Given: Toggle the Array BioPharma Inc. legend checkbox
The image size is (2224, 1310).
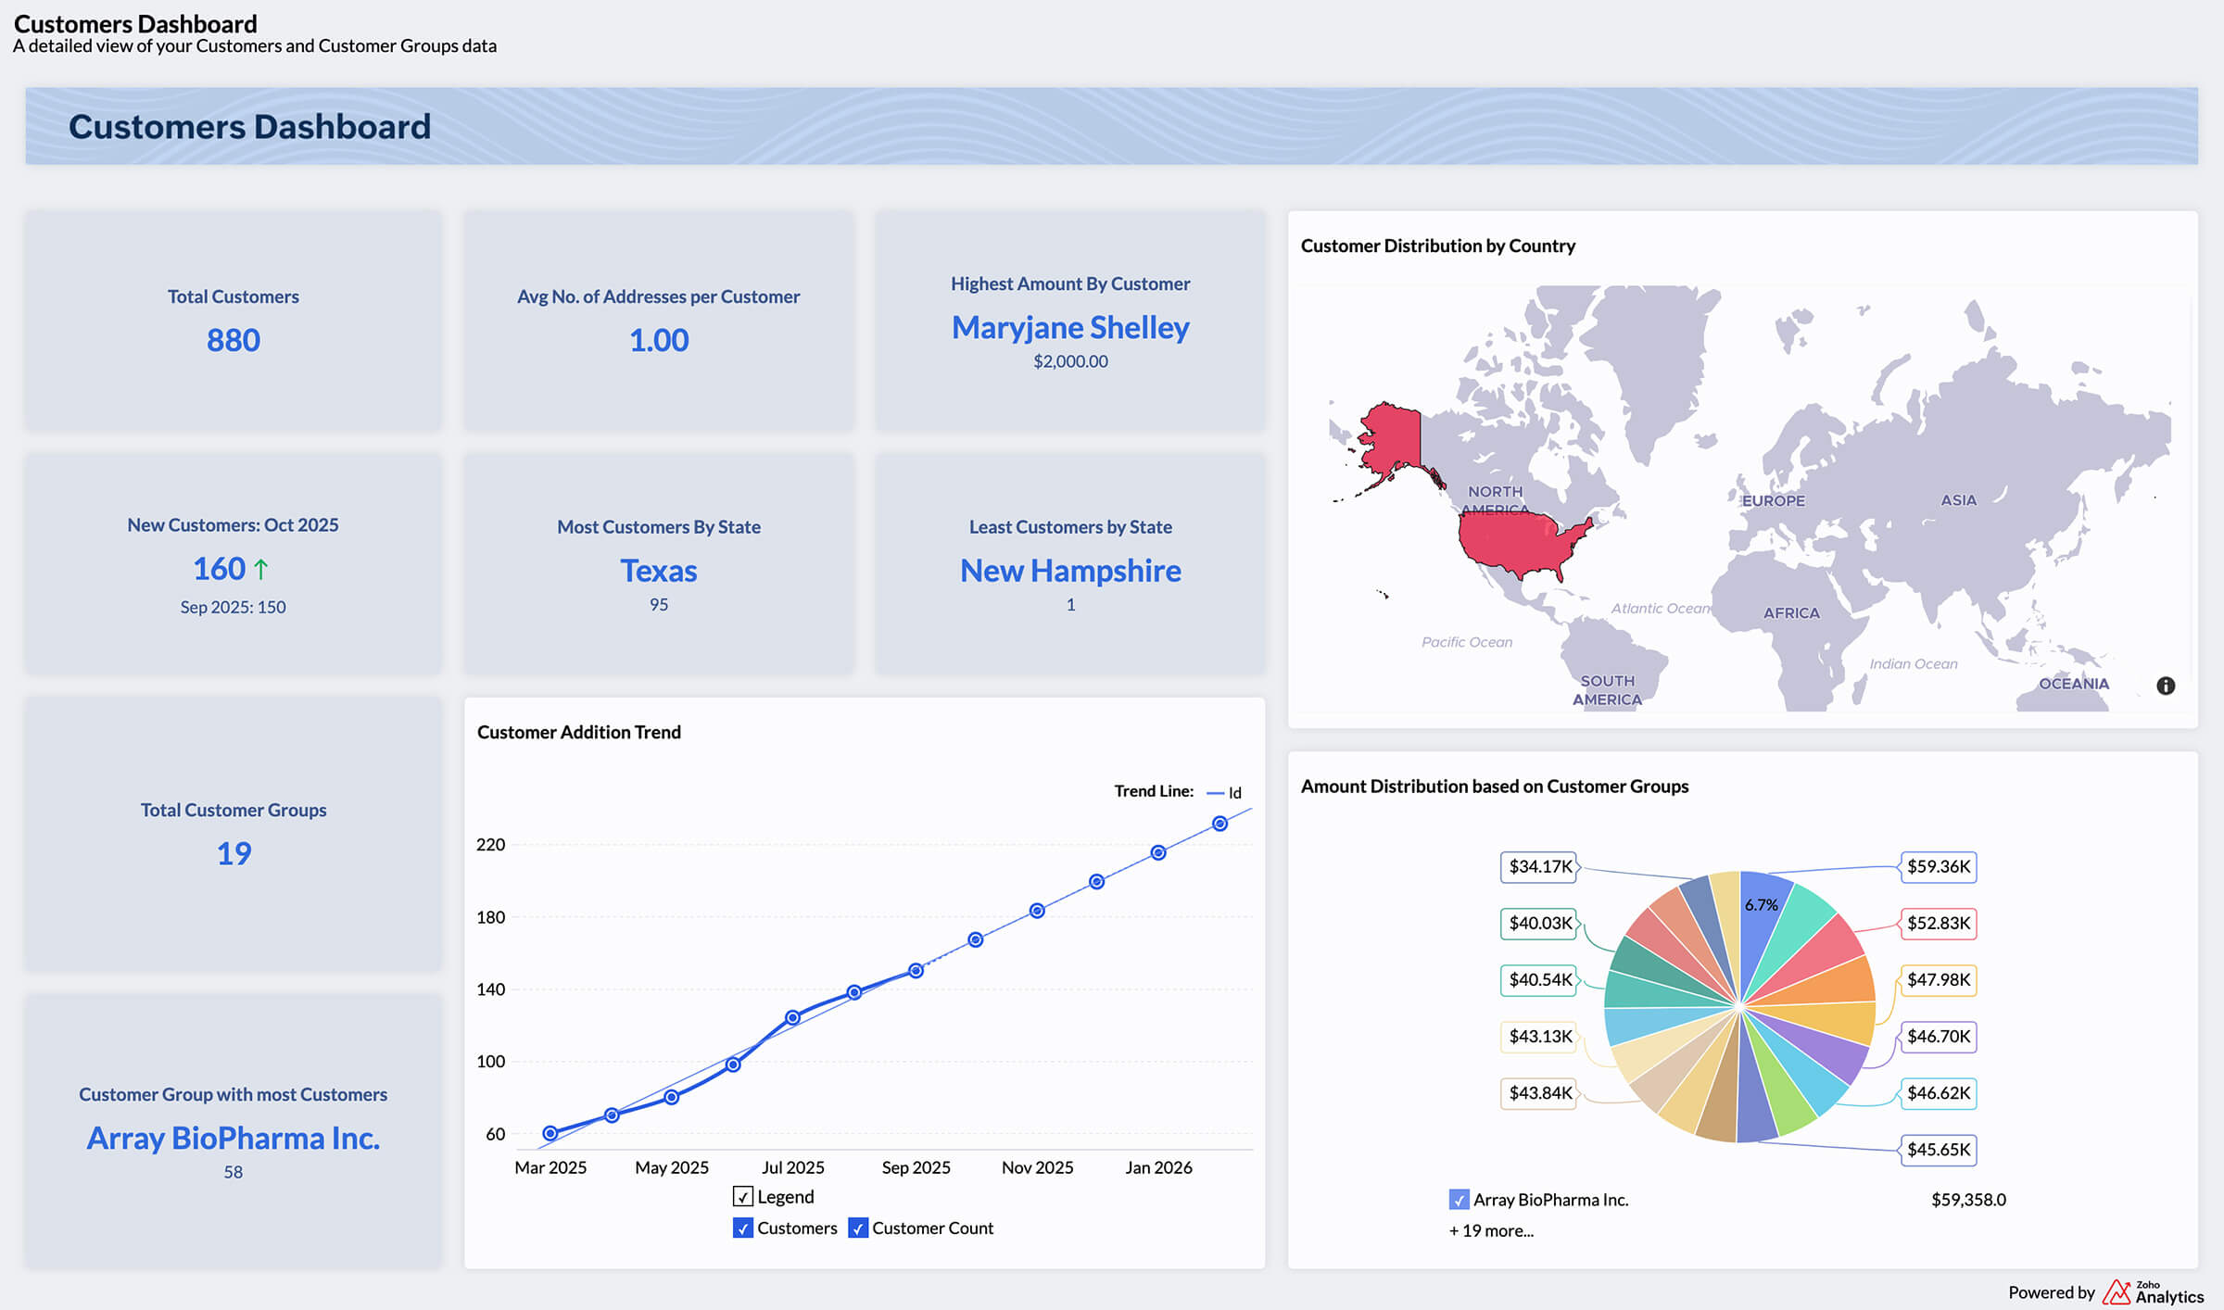Looking at the screenshot, I should [x=1458, y=1199].
